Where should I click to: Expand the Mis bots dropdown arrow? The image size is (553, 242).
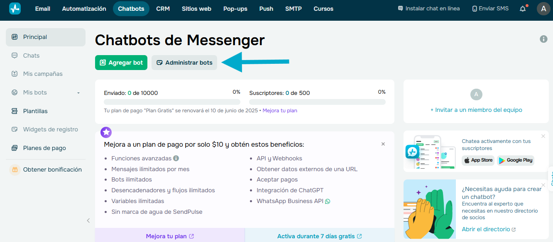(x=78, y=93)
